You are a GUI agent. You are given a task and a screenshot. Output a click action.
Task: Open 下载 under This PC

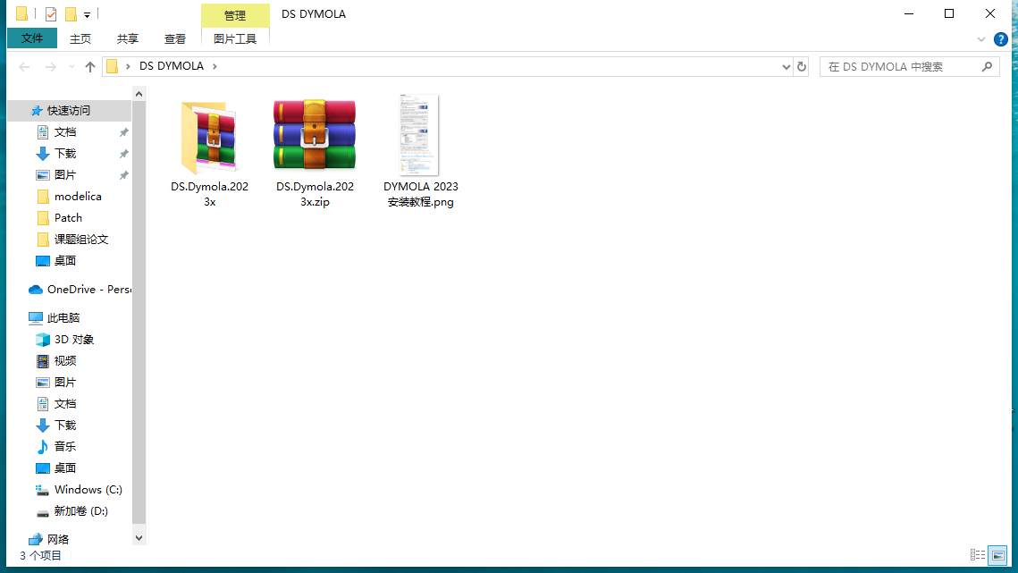coord(65,425)
